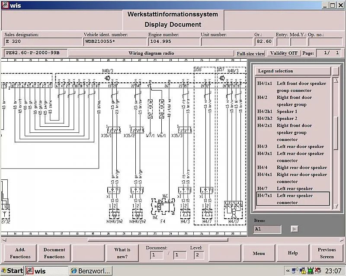Image resolution: width=346 pixels, height=276 pixels.
Task: Select legend entry H4/1x1
Action: pyautogui.click(x=293, y=87)
